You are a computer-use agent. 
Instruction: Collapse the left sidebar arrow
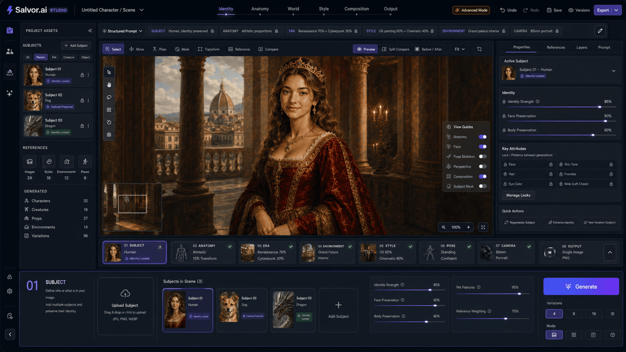pyautogui.click(x=10, y=334)
